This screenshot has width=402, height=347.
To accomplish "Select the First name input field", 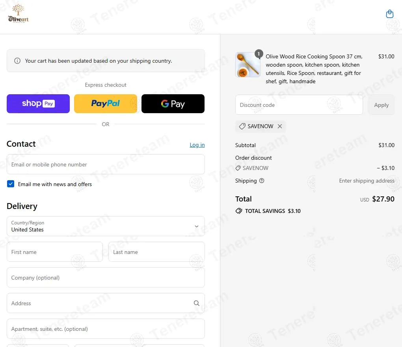I will pos(55,252).
